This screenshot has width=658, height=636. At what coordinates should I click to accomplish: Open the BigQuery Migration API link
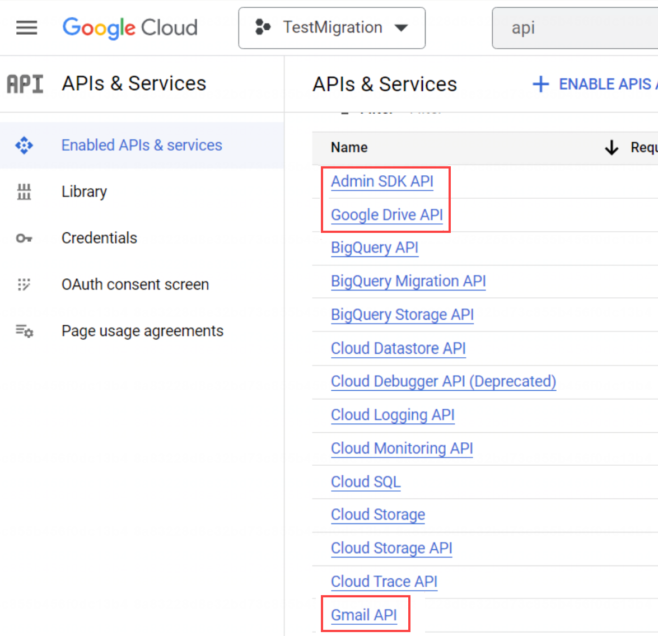pos(408,281)
